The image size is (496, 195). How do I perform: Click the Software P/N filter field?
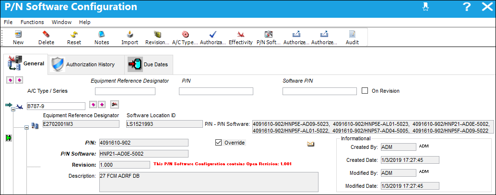pos(319,91)
